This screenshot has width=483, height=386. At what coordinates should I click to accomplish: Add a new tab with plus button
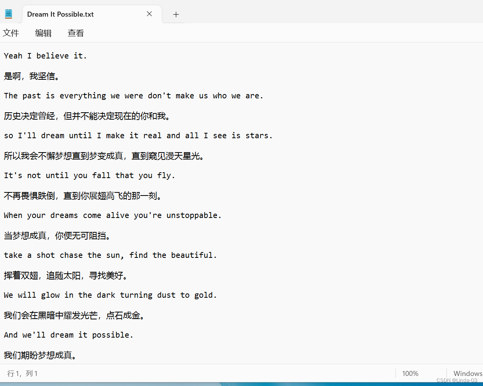coord(176,14)
